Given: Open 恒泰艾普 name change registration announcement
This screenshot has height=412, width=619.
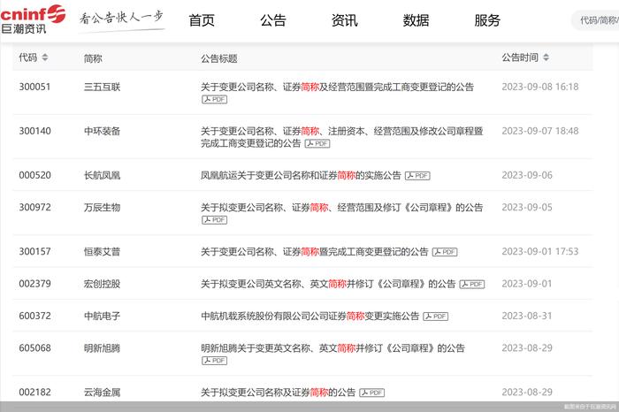Looking at the screenshot, I should coord(315,251).
